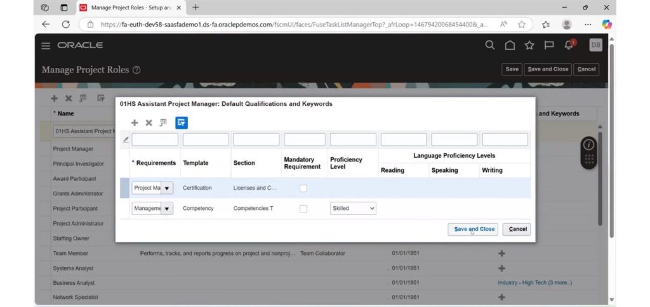Click Save in the page header

tap(512, 69)
